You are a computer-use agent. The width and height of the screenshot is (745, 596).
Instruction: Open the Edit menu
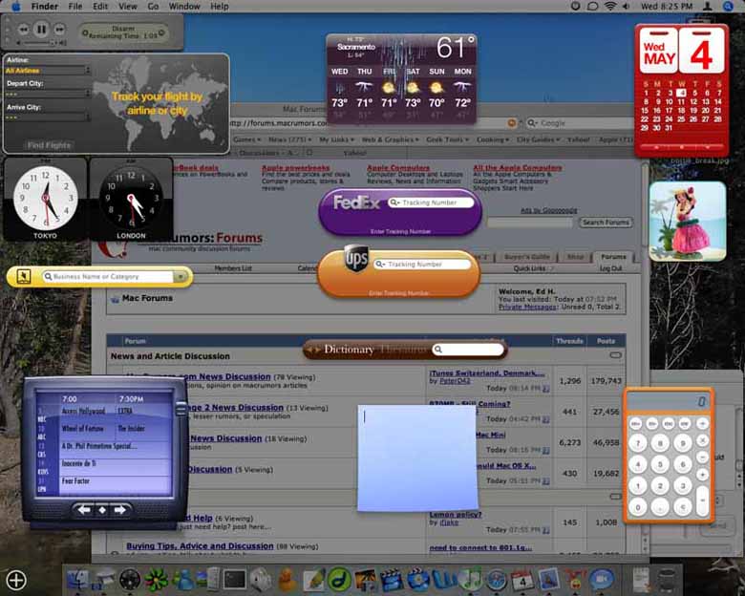coord(100,6)
